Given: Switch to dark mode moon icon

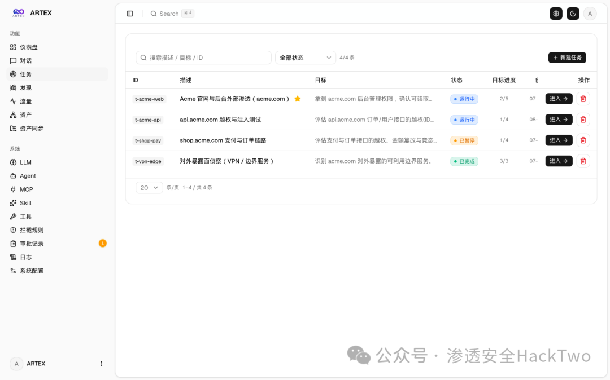Looking at the screenshot, I should pyautogui.click(x=573, y=14).
